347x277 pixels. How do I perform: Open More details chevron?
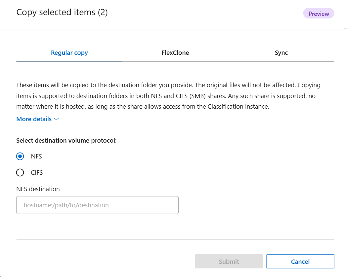coord(56,119)
